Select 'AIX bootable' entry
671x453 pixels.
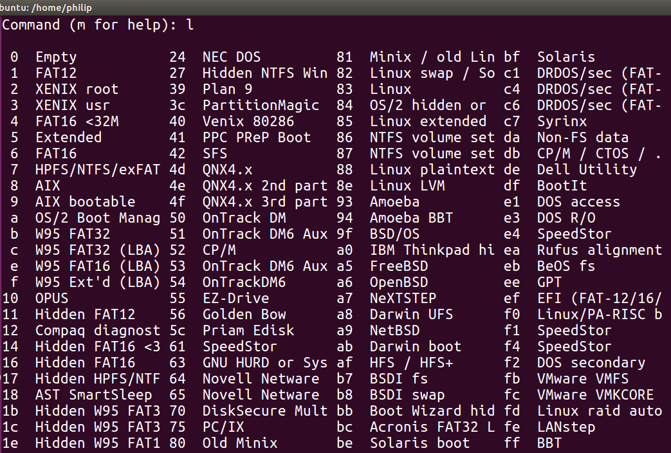(85, 202)
